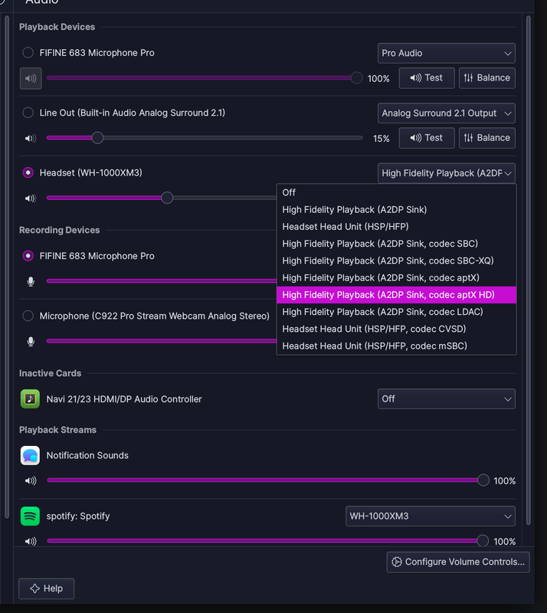This screenshot has width=547, height=613.
Task: Click the Line Out volume slider handle
Action: pyautogui.click(x=97, y=138)
